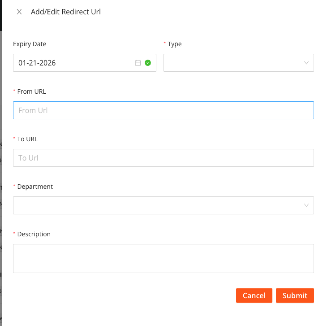Submit the redirect URL form
Image resolution: width=323 pixels, height=326 pixels.
tap(295, 296)
